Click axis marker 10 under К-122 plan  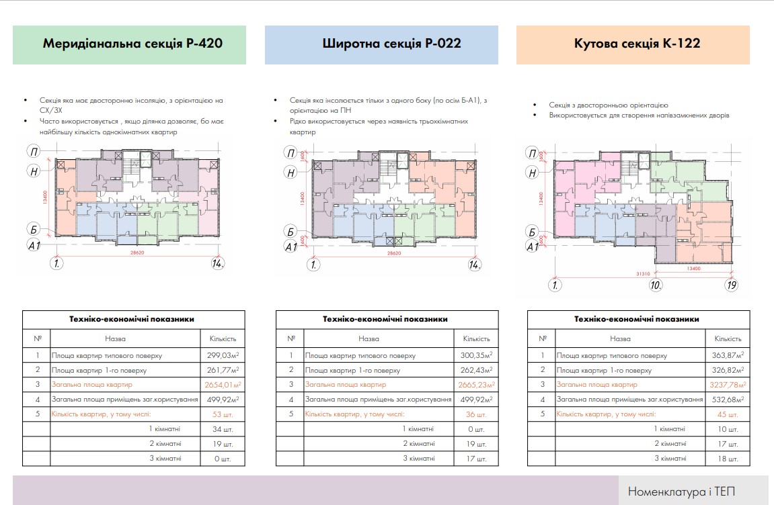(656, 285)
